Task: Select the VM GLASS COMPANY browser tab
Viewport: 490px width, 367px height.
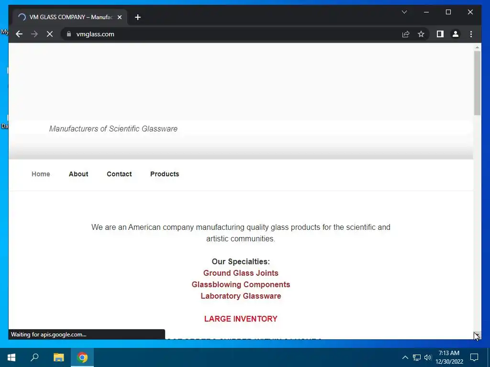Action: point(70,17)
